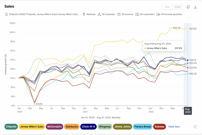The image size is (202, 135).
Task: Click the 139.1% endpoint marker
Action: coord(188,60)
